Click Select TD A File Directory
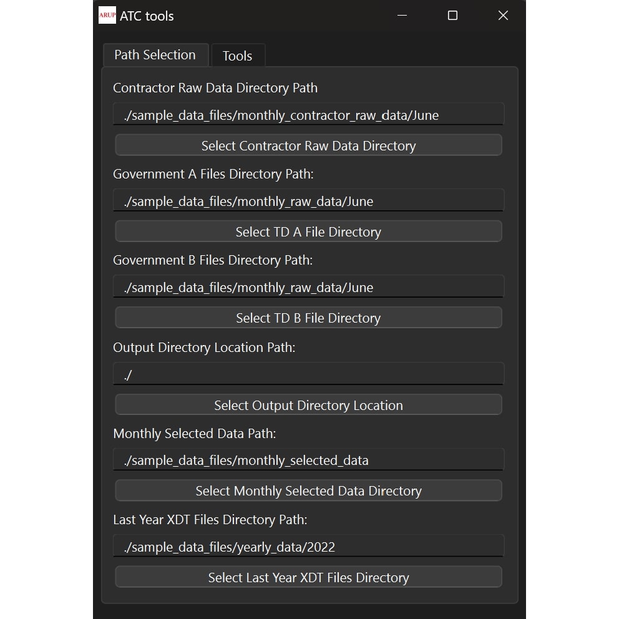 pyautogui.click(x=308, y=232)
